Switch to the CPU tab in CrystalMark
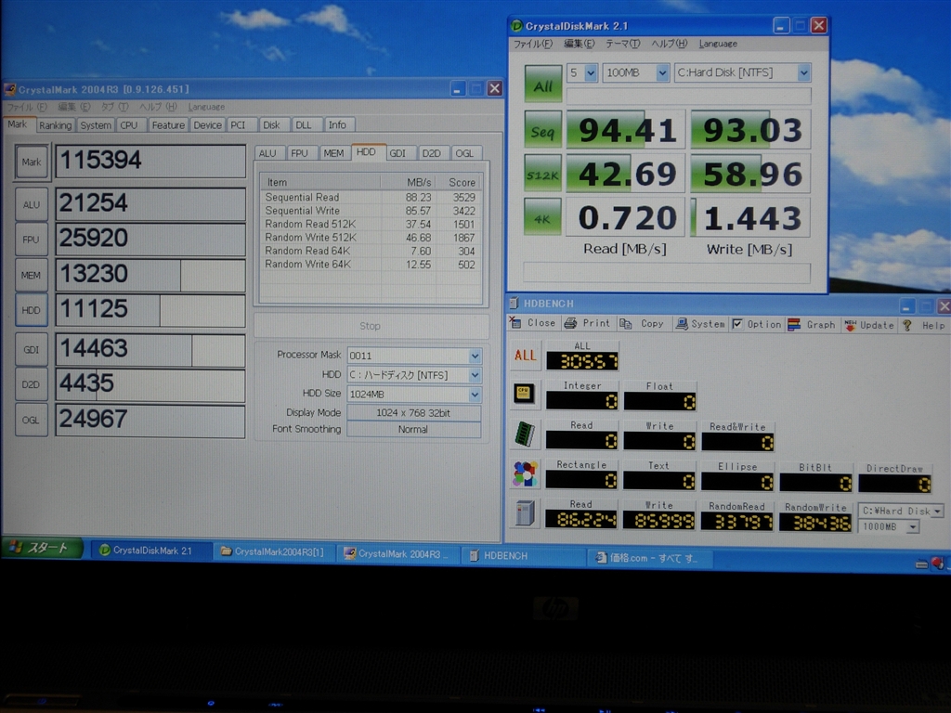This screenshot has width=951, height=713. tap(128, 125)
